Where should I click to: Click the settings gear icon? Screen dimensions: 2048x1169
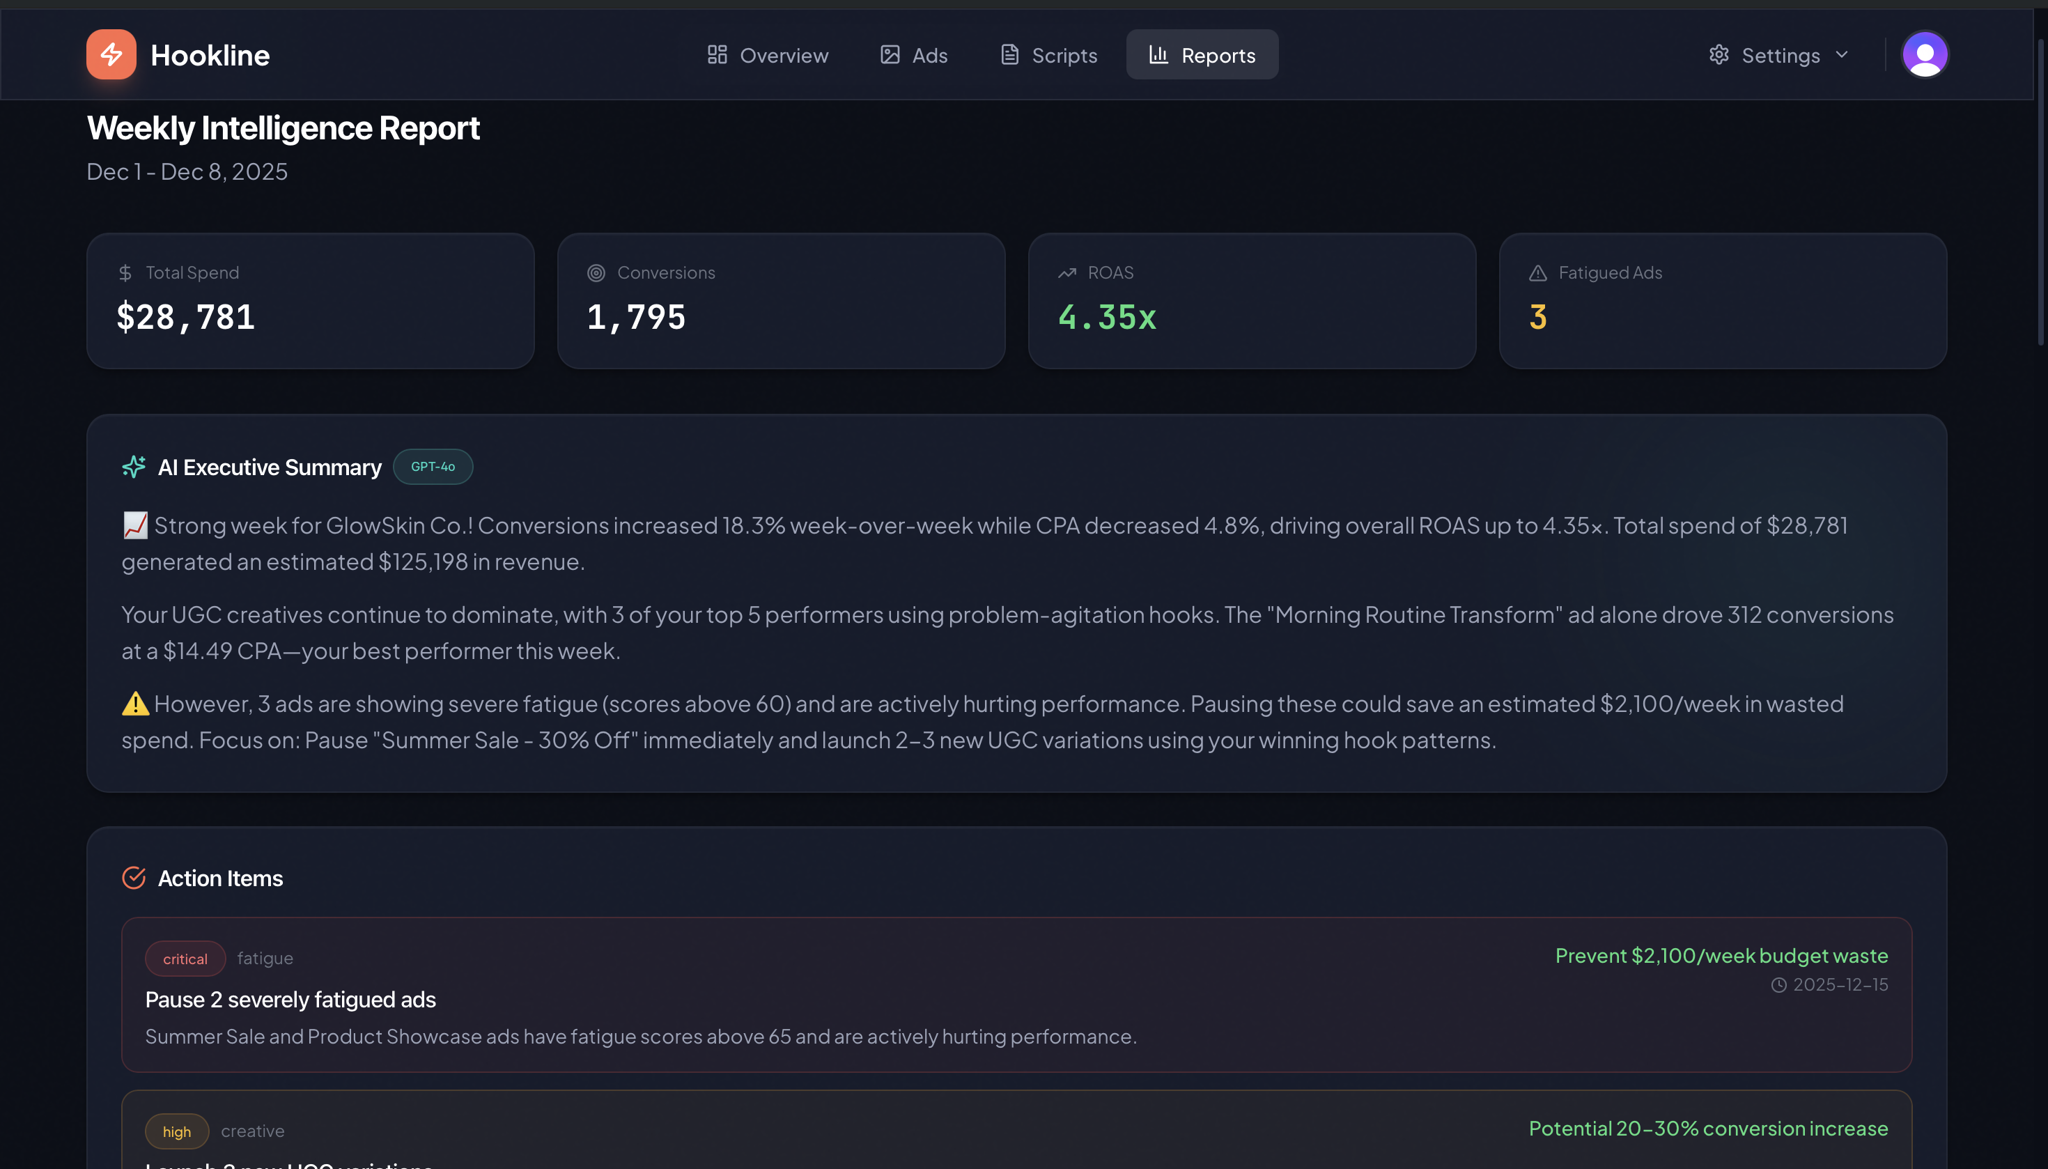click(x=1718, y=54)
